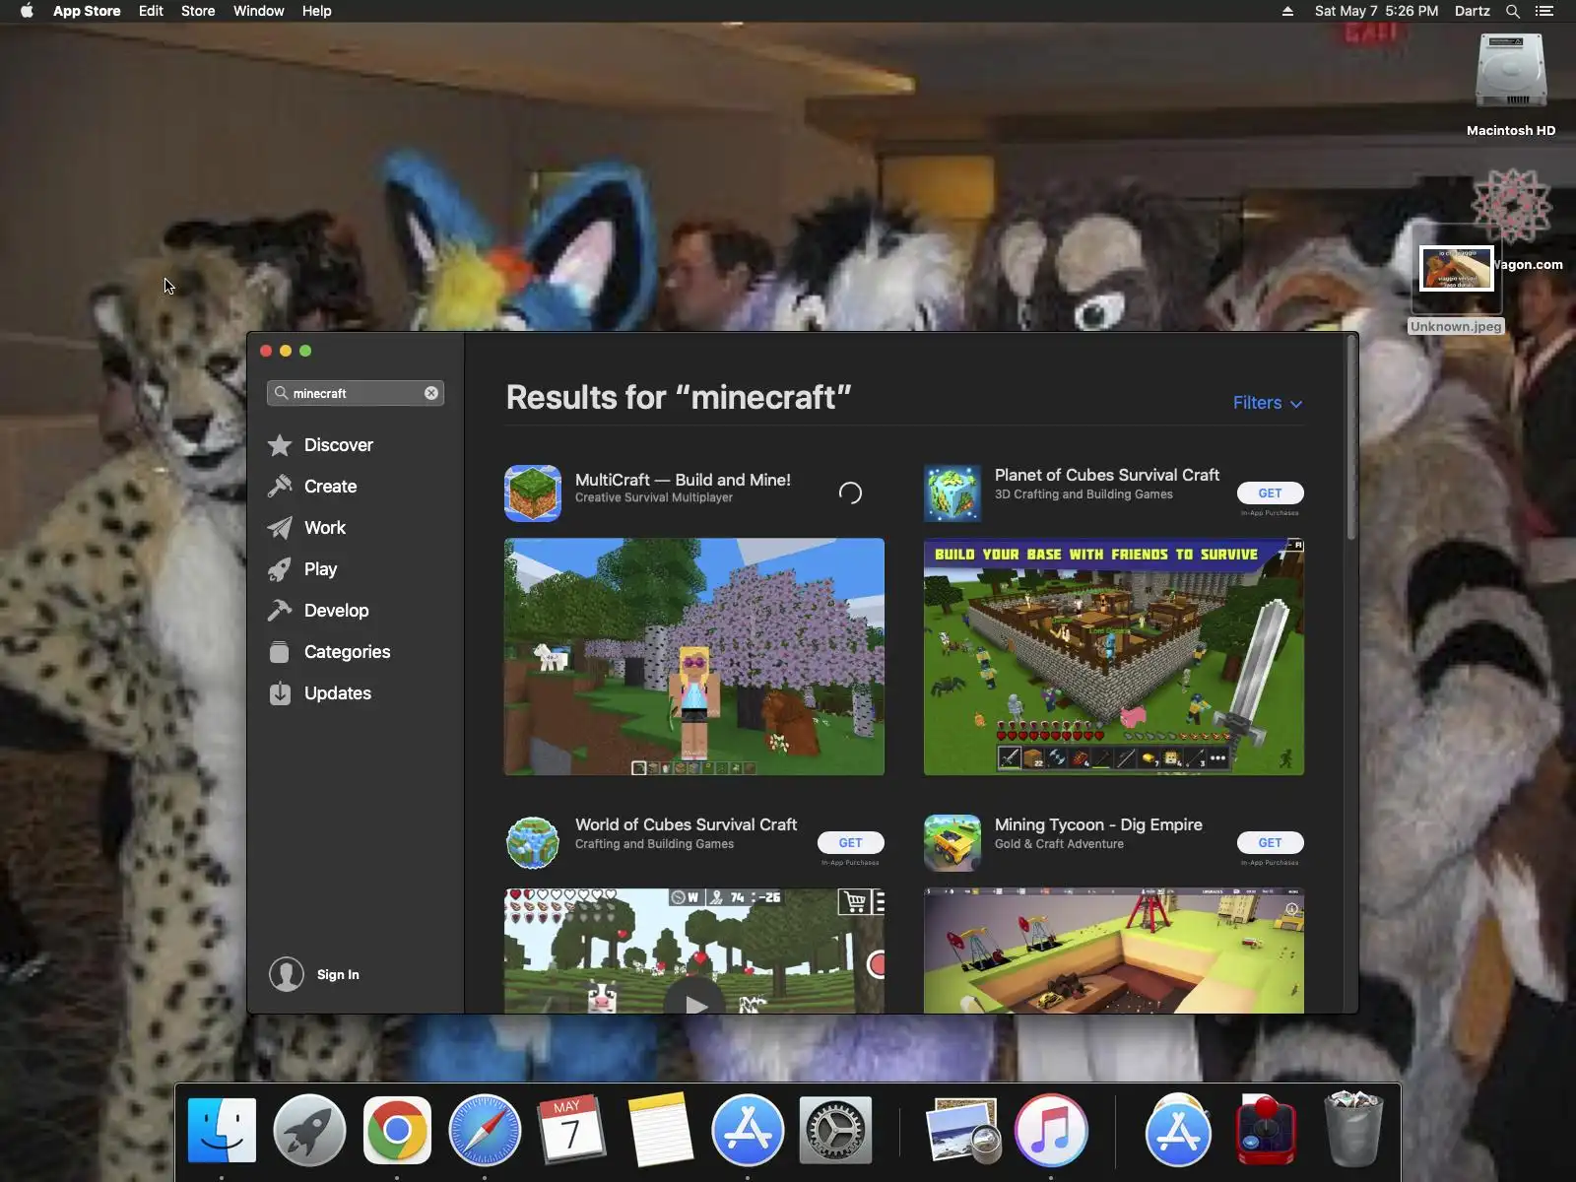The width and height of the screenshot is (1576, 1182).
Task: Open the Create section paintbrush icon
Action: pos(280,487)
